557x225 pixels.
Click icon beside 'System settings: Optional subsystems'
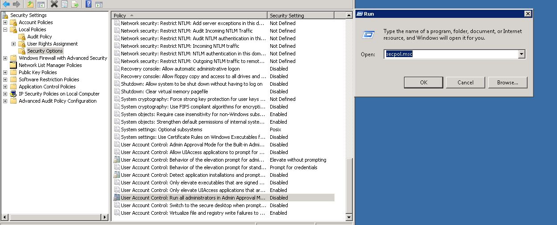117,129
